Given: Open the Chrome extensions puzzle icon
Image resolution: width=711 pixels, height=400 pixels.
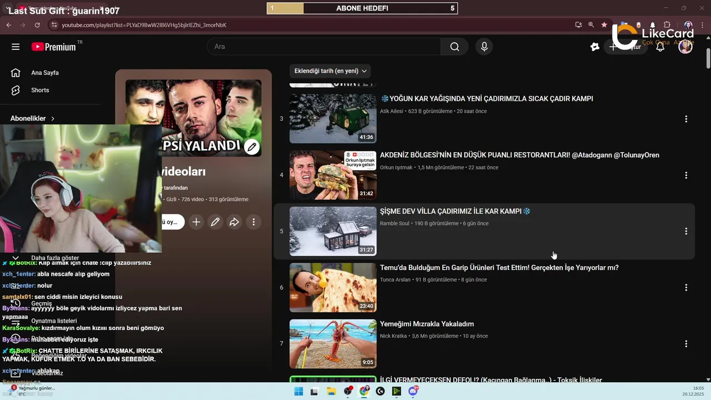Looking at the screenshot, I should click(667, 25).
